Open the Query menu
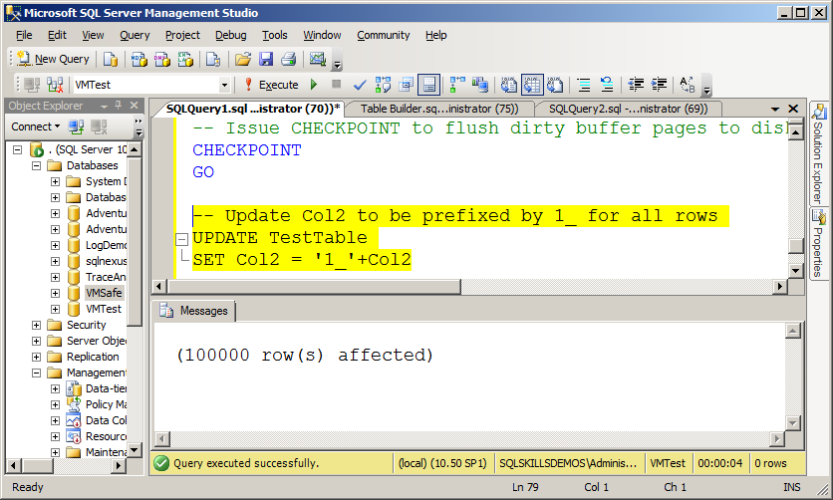 [x=135, y=35]
